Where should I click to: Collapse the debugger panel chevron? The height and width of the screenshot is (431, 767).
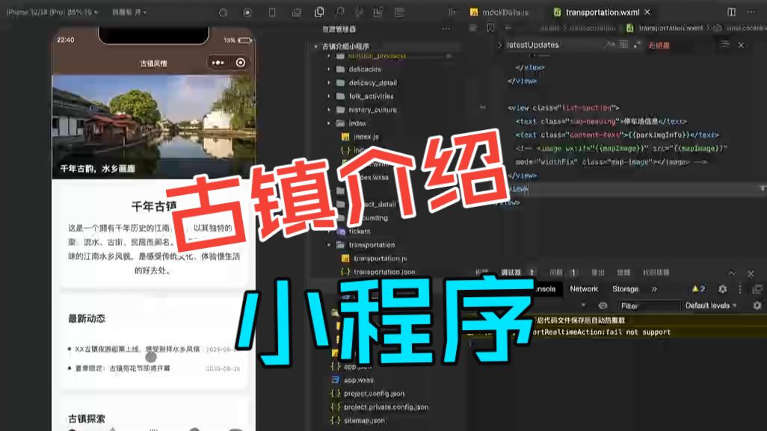[731, 273]
